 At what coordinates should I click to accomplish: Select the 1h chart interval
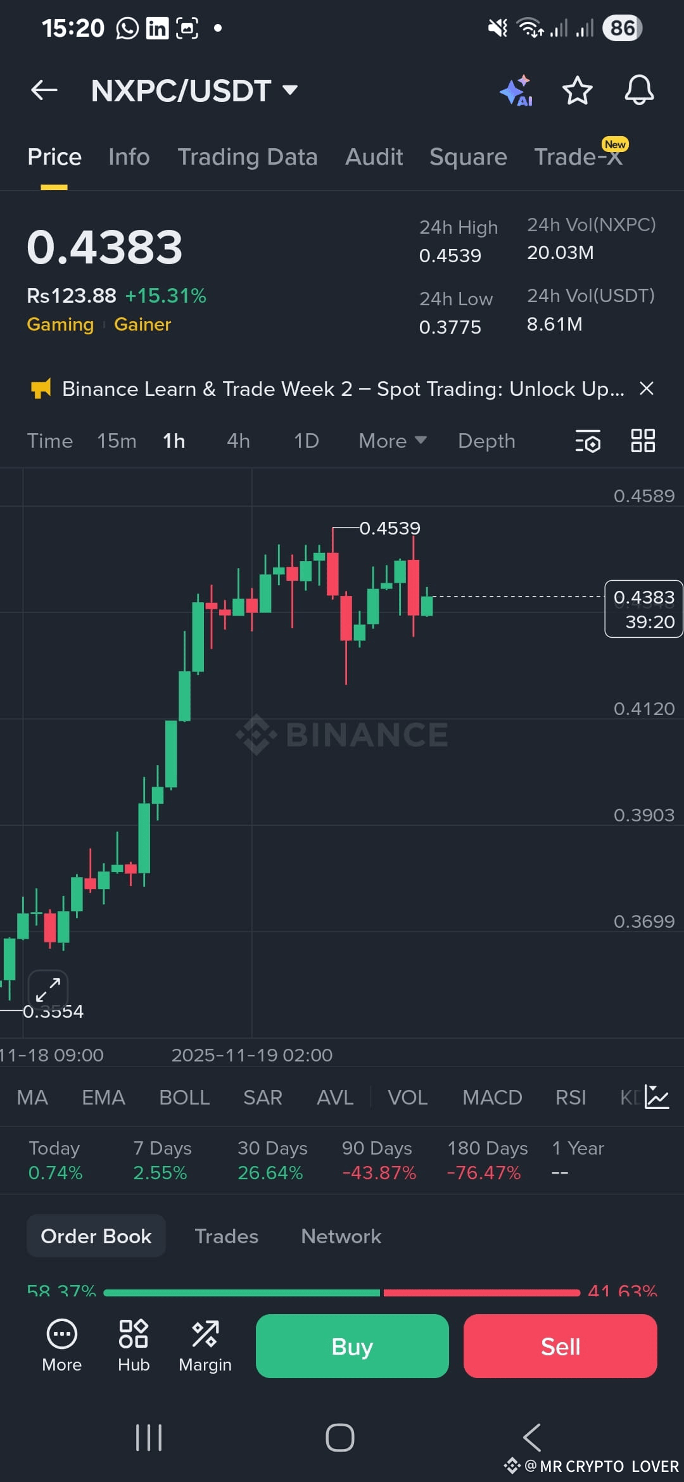click(174, 441)
